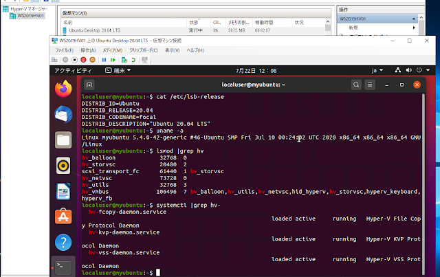This screenshot has width=440, height=277.
Task: Click the volume speaker icon in top bar
Action: click(x=408, y=70)
